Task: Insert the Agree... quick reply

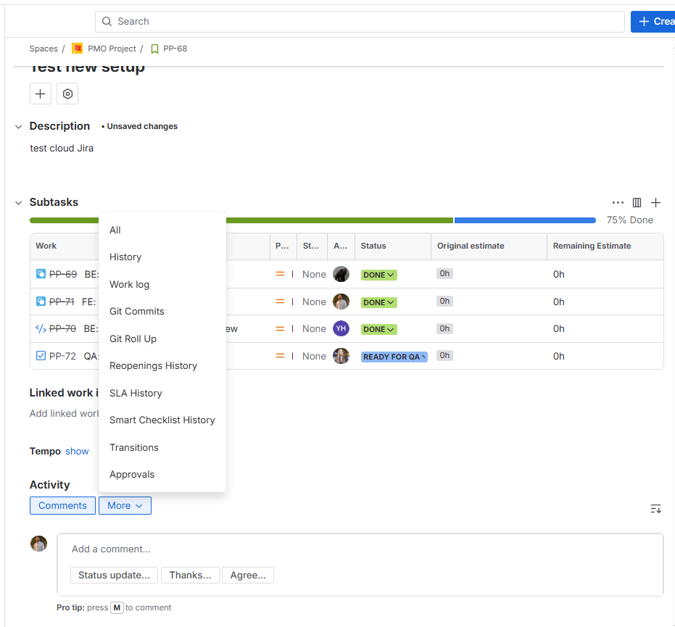Action: [x=248, y=576]
